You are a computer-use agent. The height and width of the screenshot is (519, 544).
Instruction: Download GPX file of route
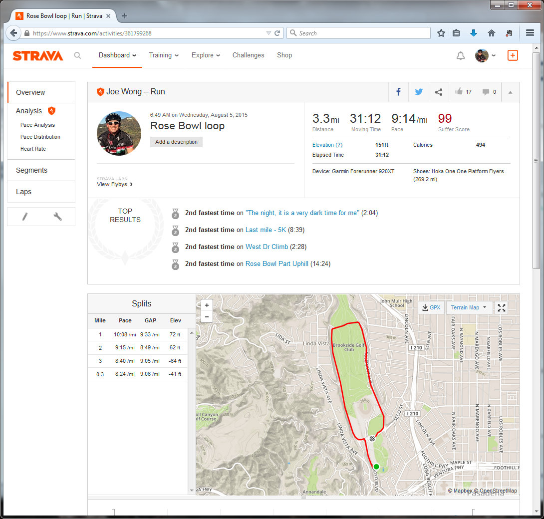tap(431, 307)
